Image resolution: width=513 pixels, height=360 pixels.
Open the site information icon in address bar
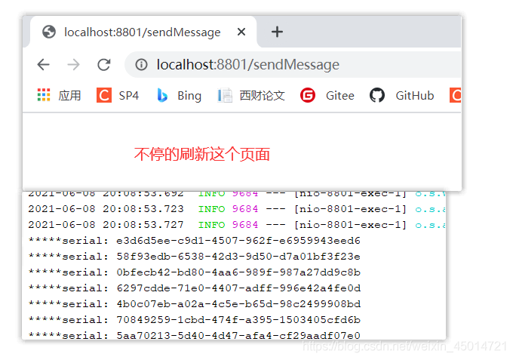click(x=141, y=64)
